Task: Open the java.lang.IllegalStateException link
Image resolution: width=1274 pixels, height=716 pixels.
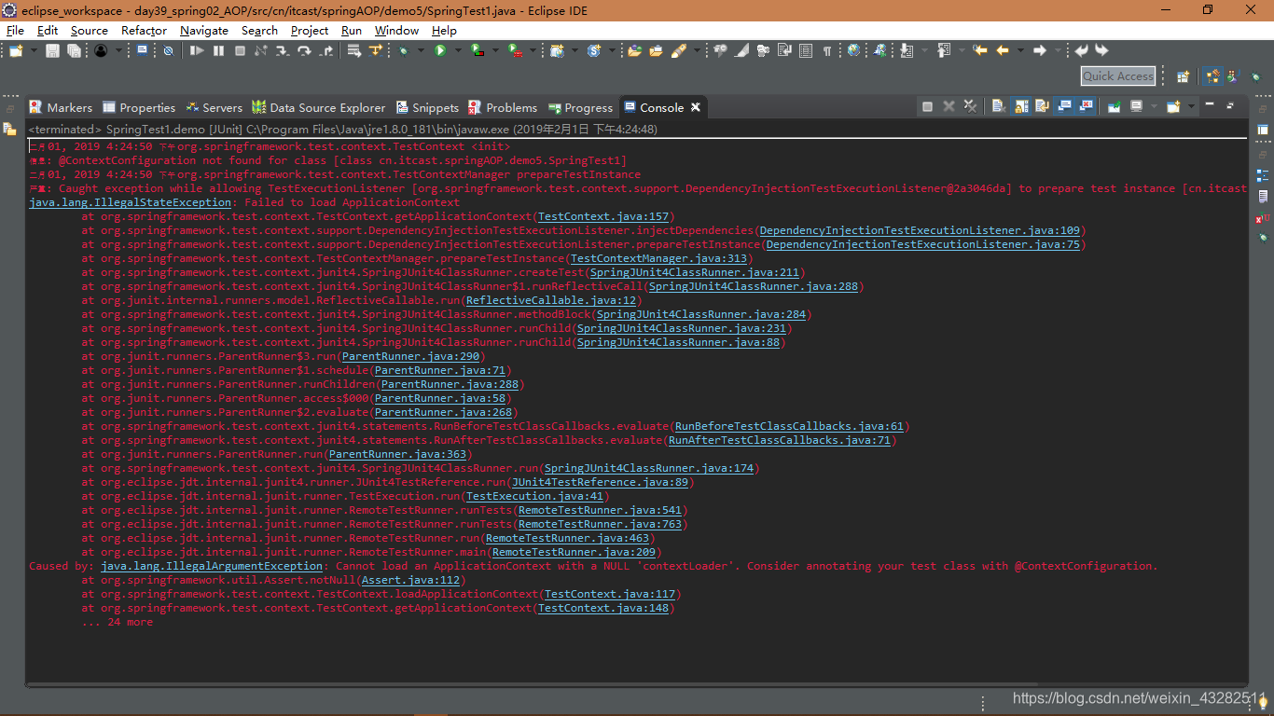Action: [131, 202]
